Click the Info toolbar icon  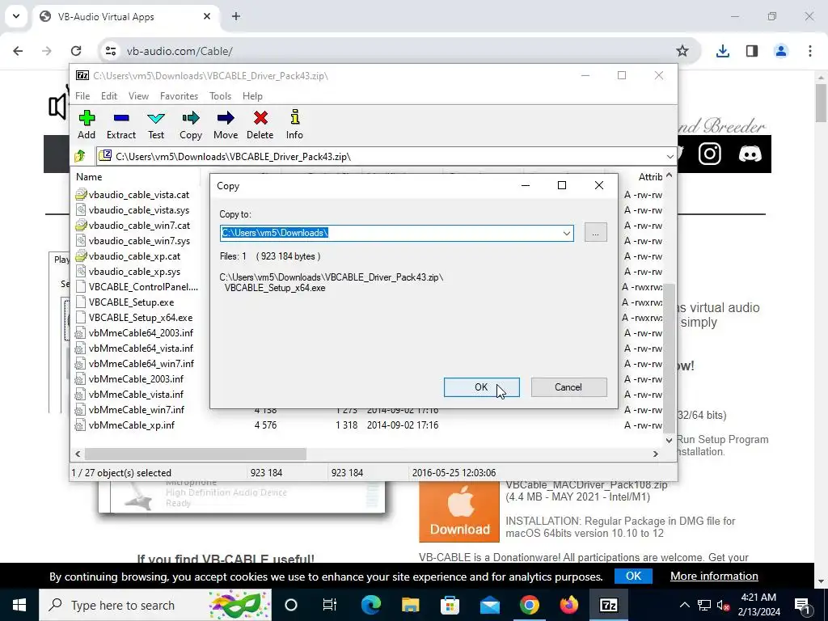pyautogui.click(x=294, y=125)
